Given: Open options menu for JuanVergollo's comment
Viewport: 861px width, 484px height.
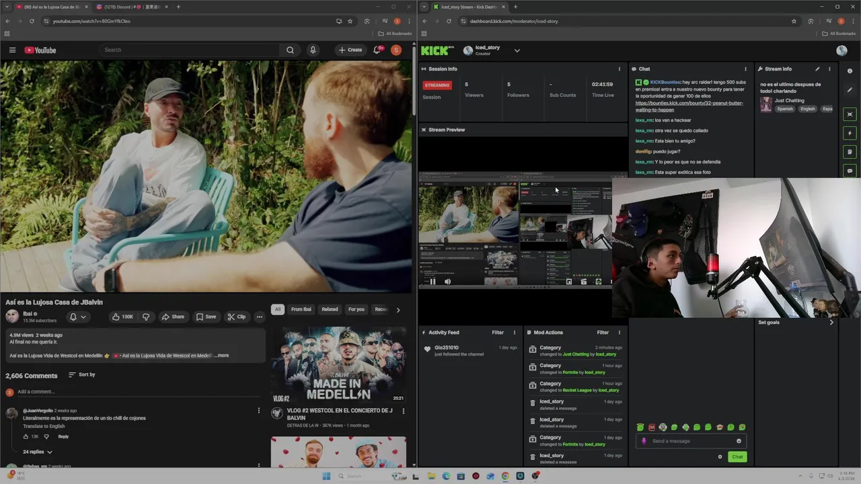Looking at the screenshot, I should (258, 411).
